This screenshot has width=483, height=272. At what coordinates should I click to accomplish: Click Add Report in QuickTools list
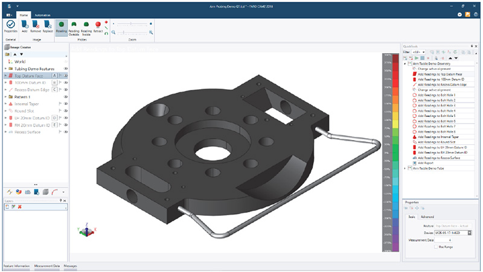[x=426, y=163]
